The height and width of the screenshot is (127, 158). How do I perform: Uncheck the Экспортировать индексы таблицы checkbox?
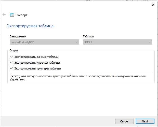(11, 63)
